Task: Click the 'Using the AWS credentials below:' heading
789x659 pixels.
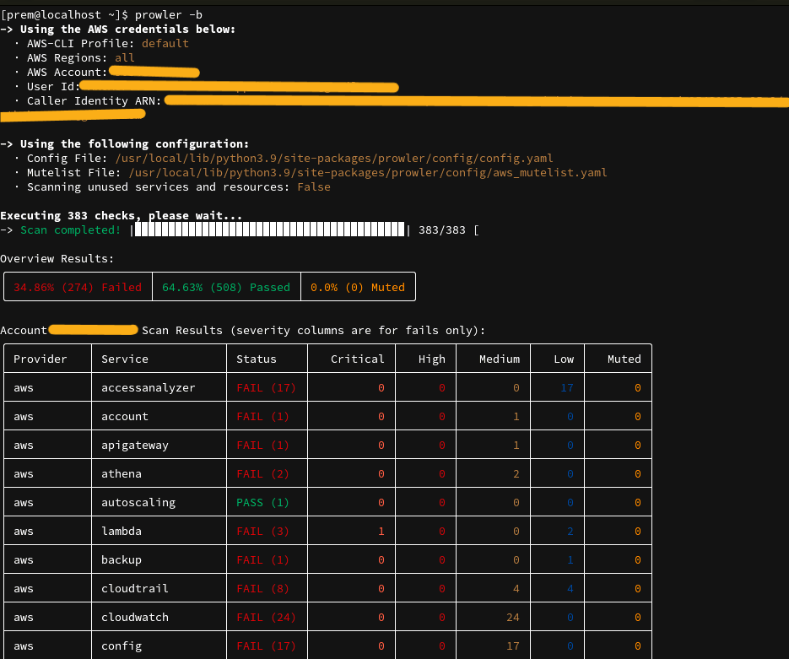Action: (x=127, y=30)
